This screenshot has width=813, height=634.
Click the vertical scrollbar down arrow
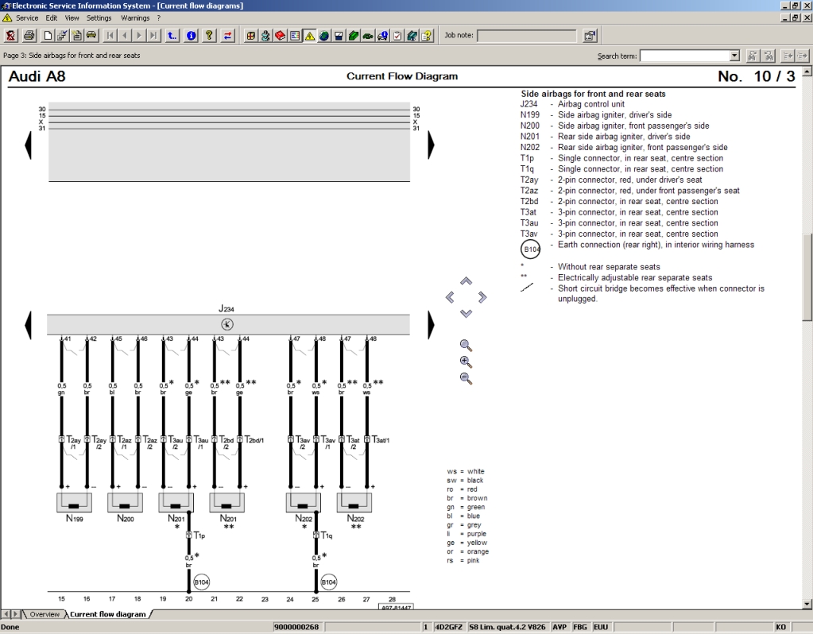[x=807, y=604]
